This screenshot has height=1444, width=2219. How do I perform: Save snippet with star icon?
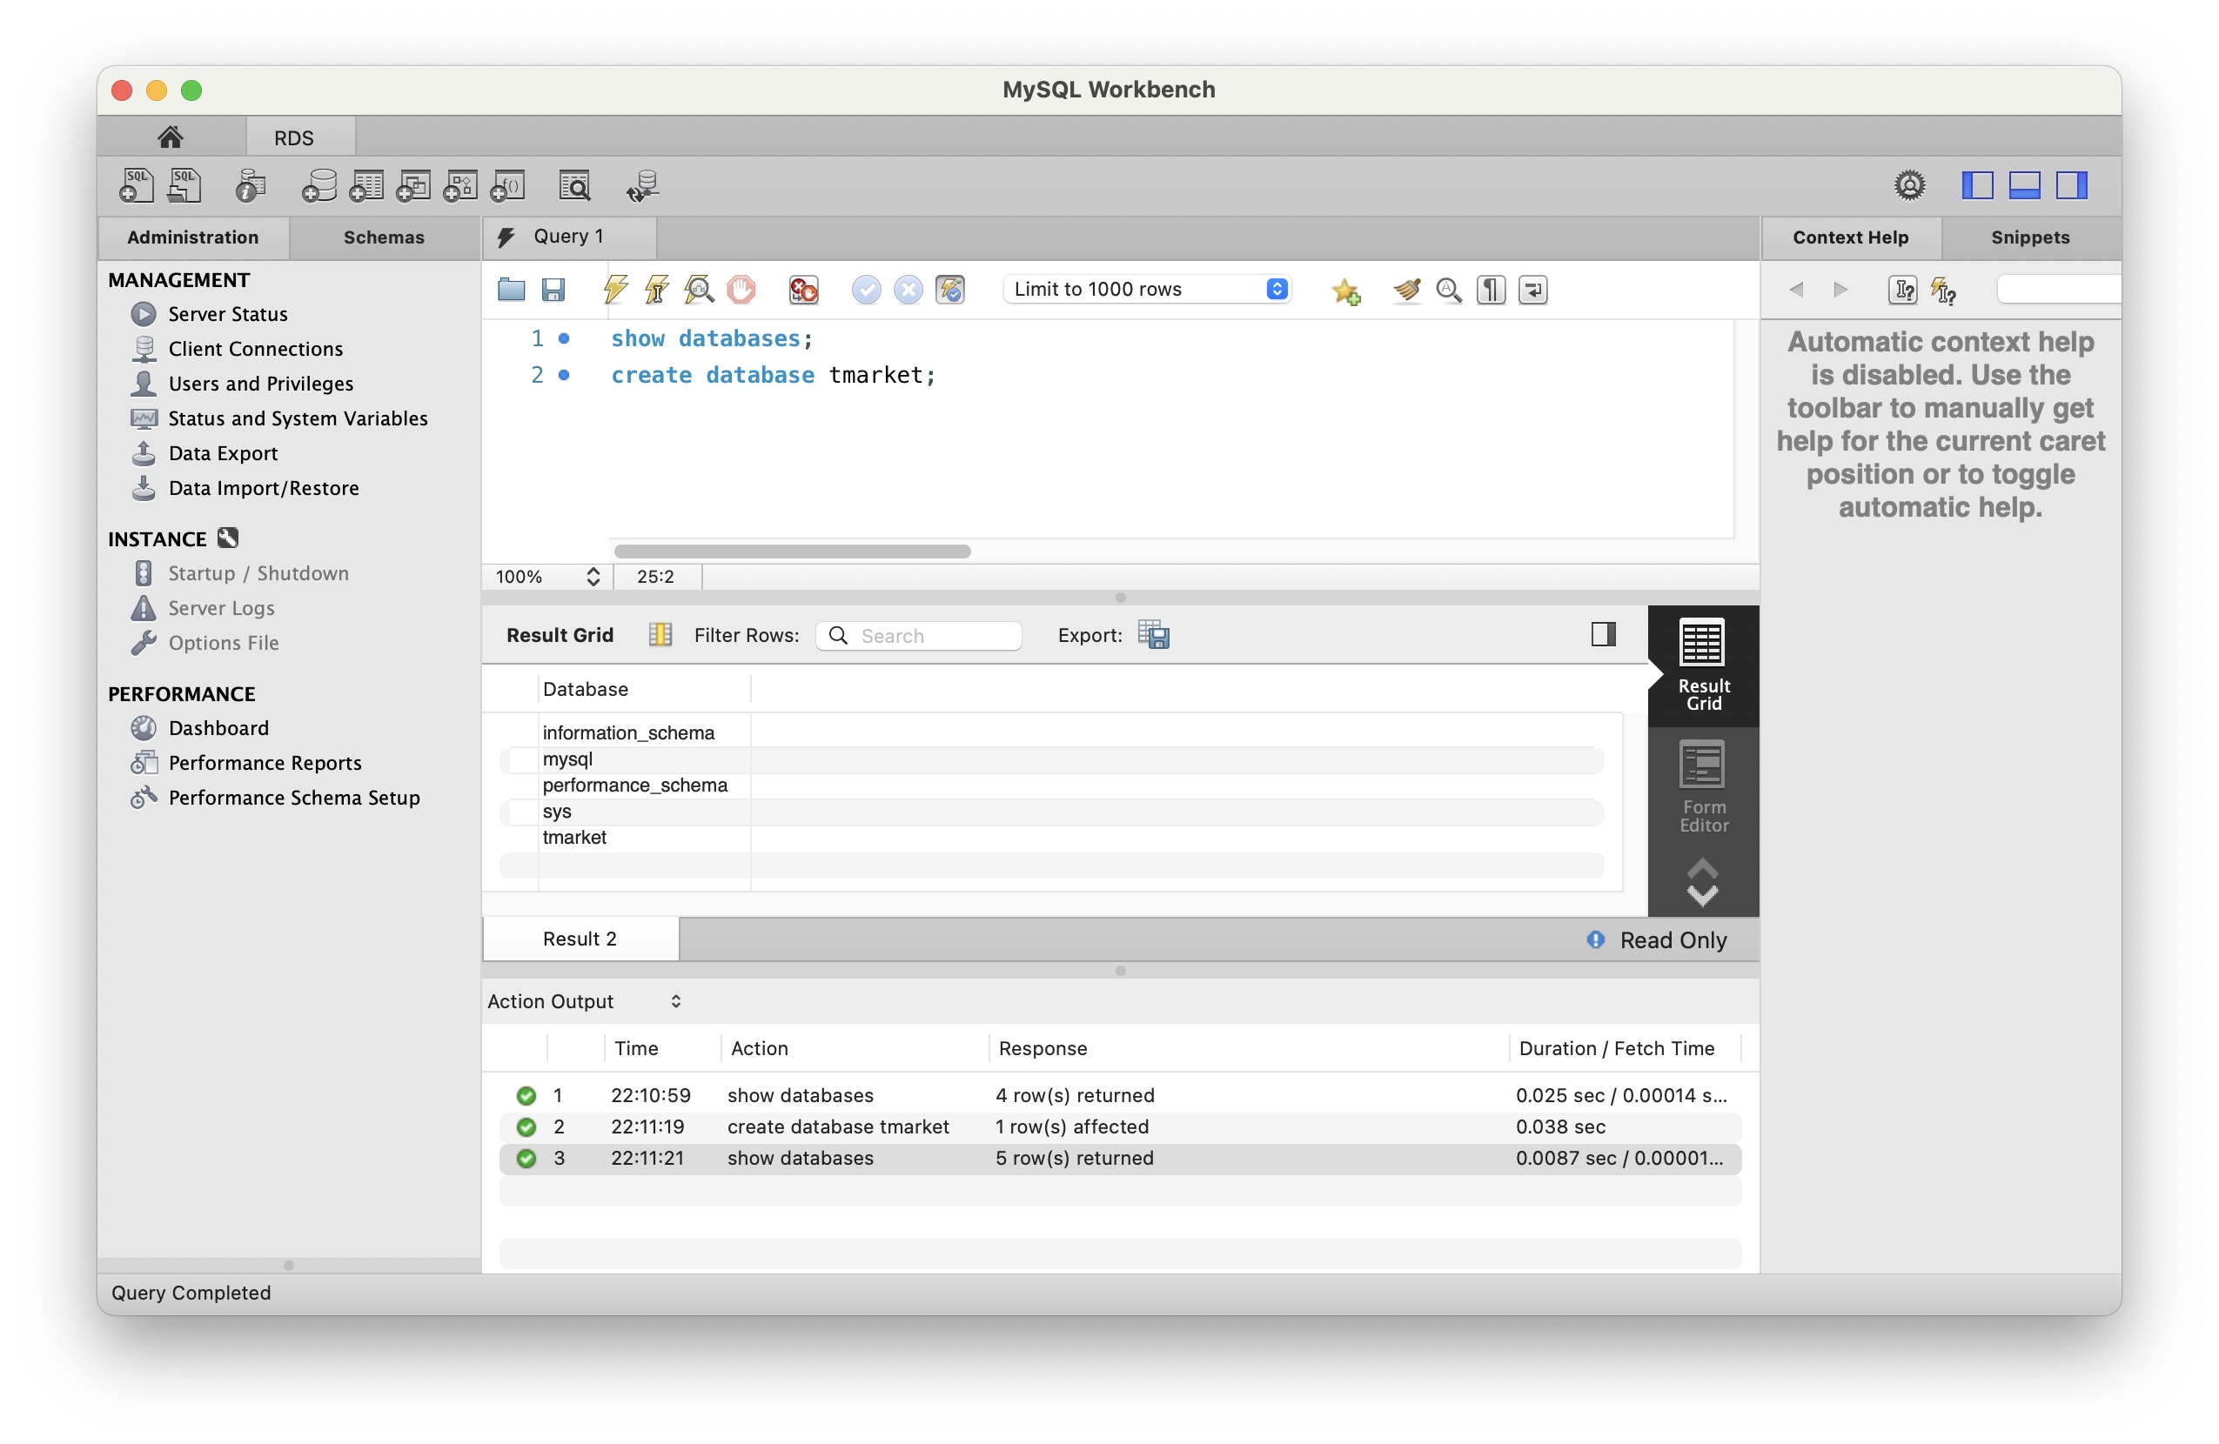[1346, 291]
